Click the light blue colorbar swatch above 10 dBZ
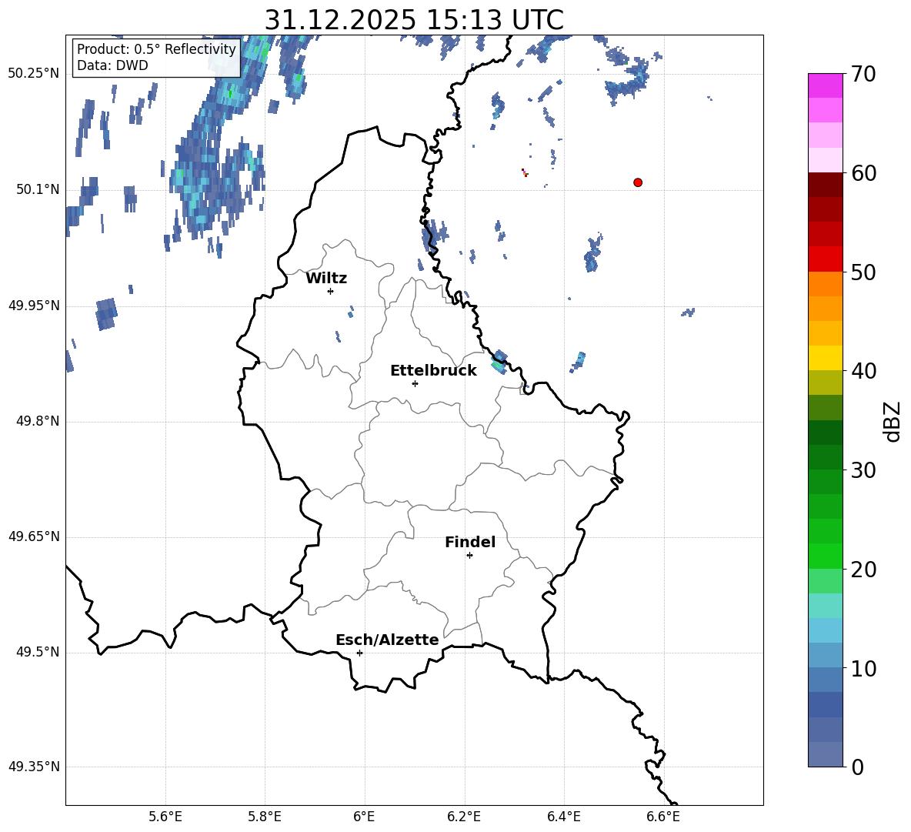Image resolution: width=911 pixels, height=832 pixels. [x=826, y=655]
